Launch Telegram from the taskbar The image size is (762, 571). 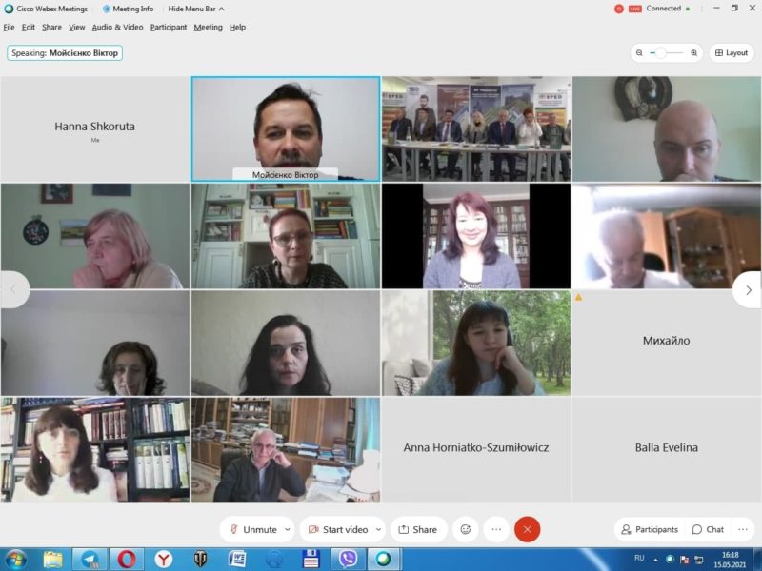click(x=90, y=560)
